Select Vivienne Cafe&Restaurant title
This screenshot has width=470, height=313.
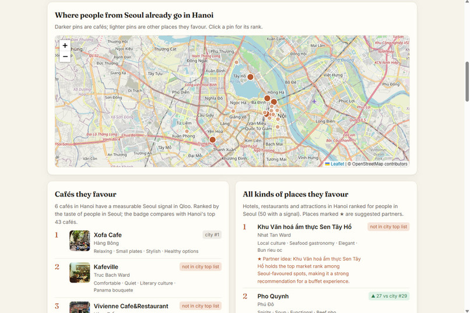[131, 306]
